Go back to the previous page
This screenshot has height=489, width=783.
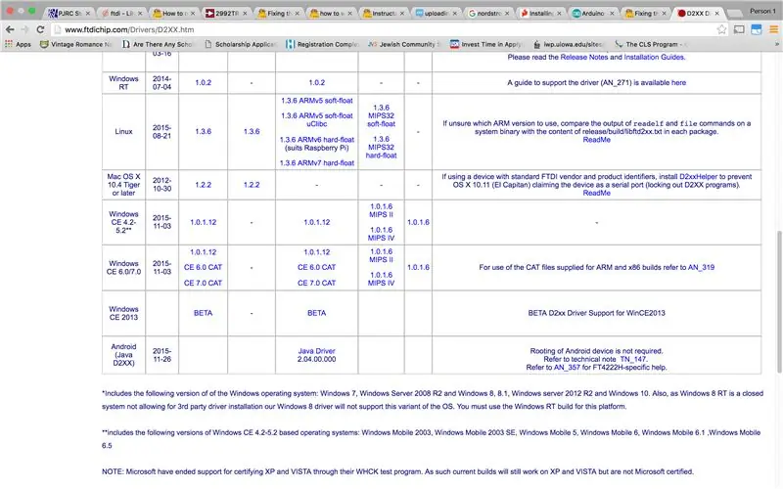pyautogui.click(x=10, y=29)
